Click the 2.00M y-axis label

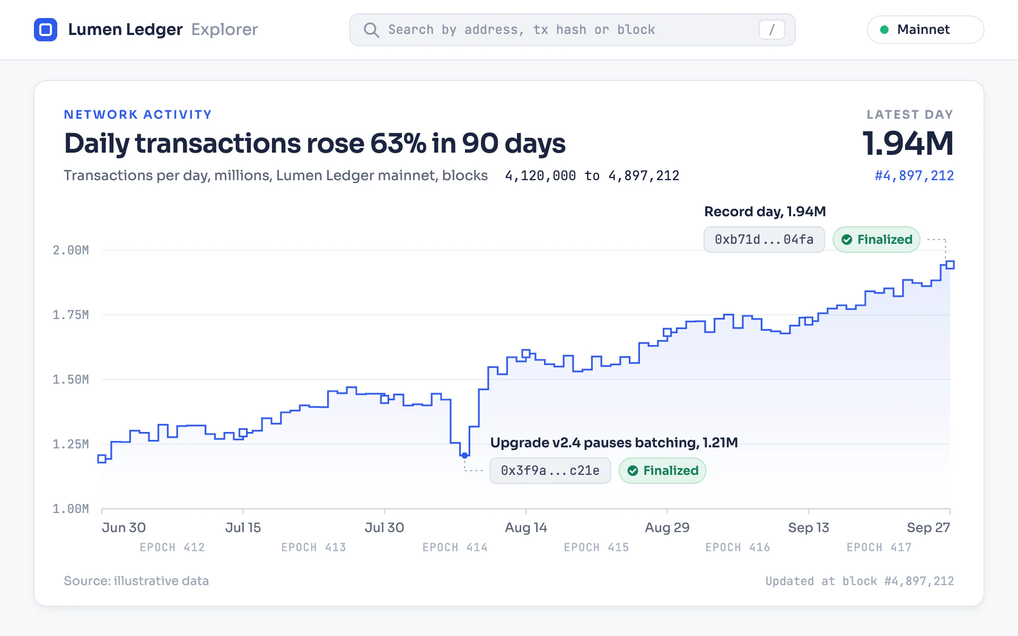71,250
